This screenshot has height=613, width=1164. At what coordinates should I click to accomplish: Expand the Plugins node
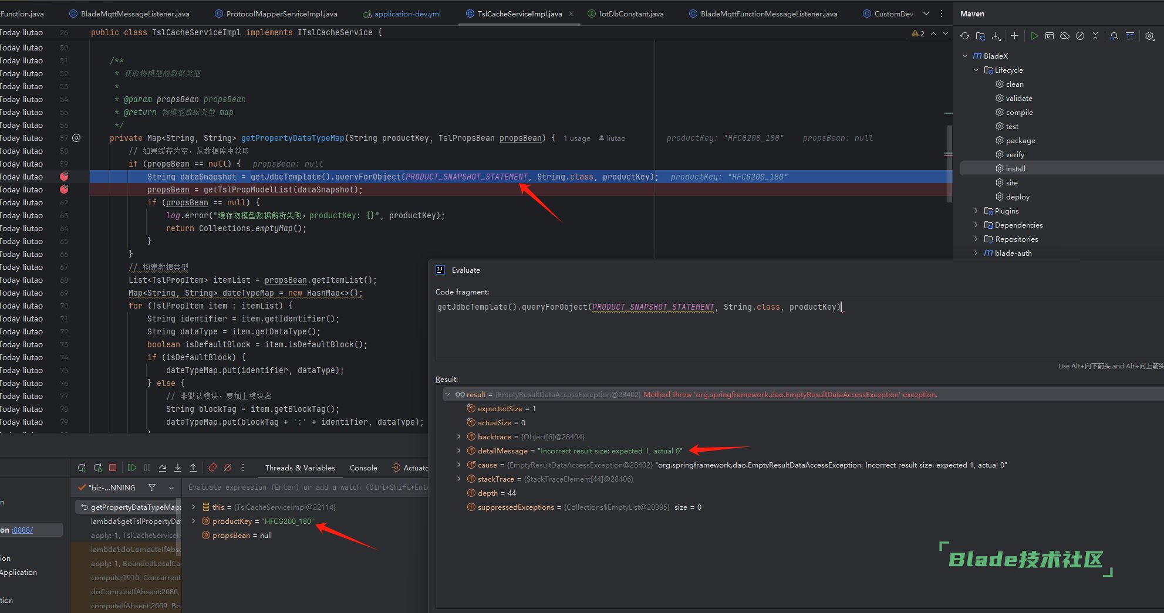coord(976,211)
